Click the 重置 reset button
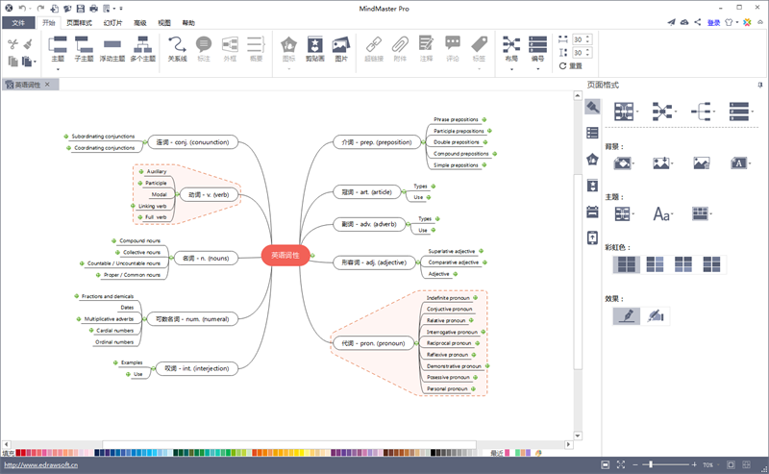The width and height of the screenshot is (769, 474). coord(570,65)
